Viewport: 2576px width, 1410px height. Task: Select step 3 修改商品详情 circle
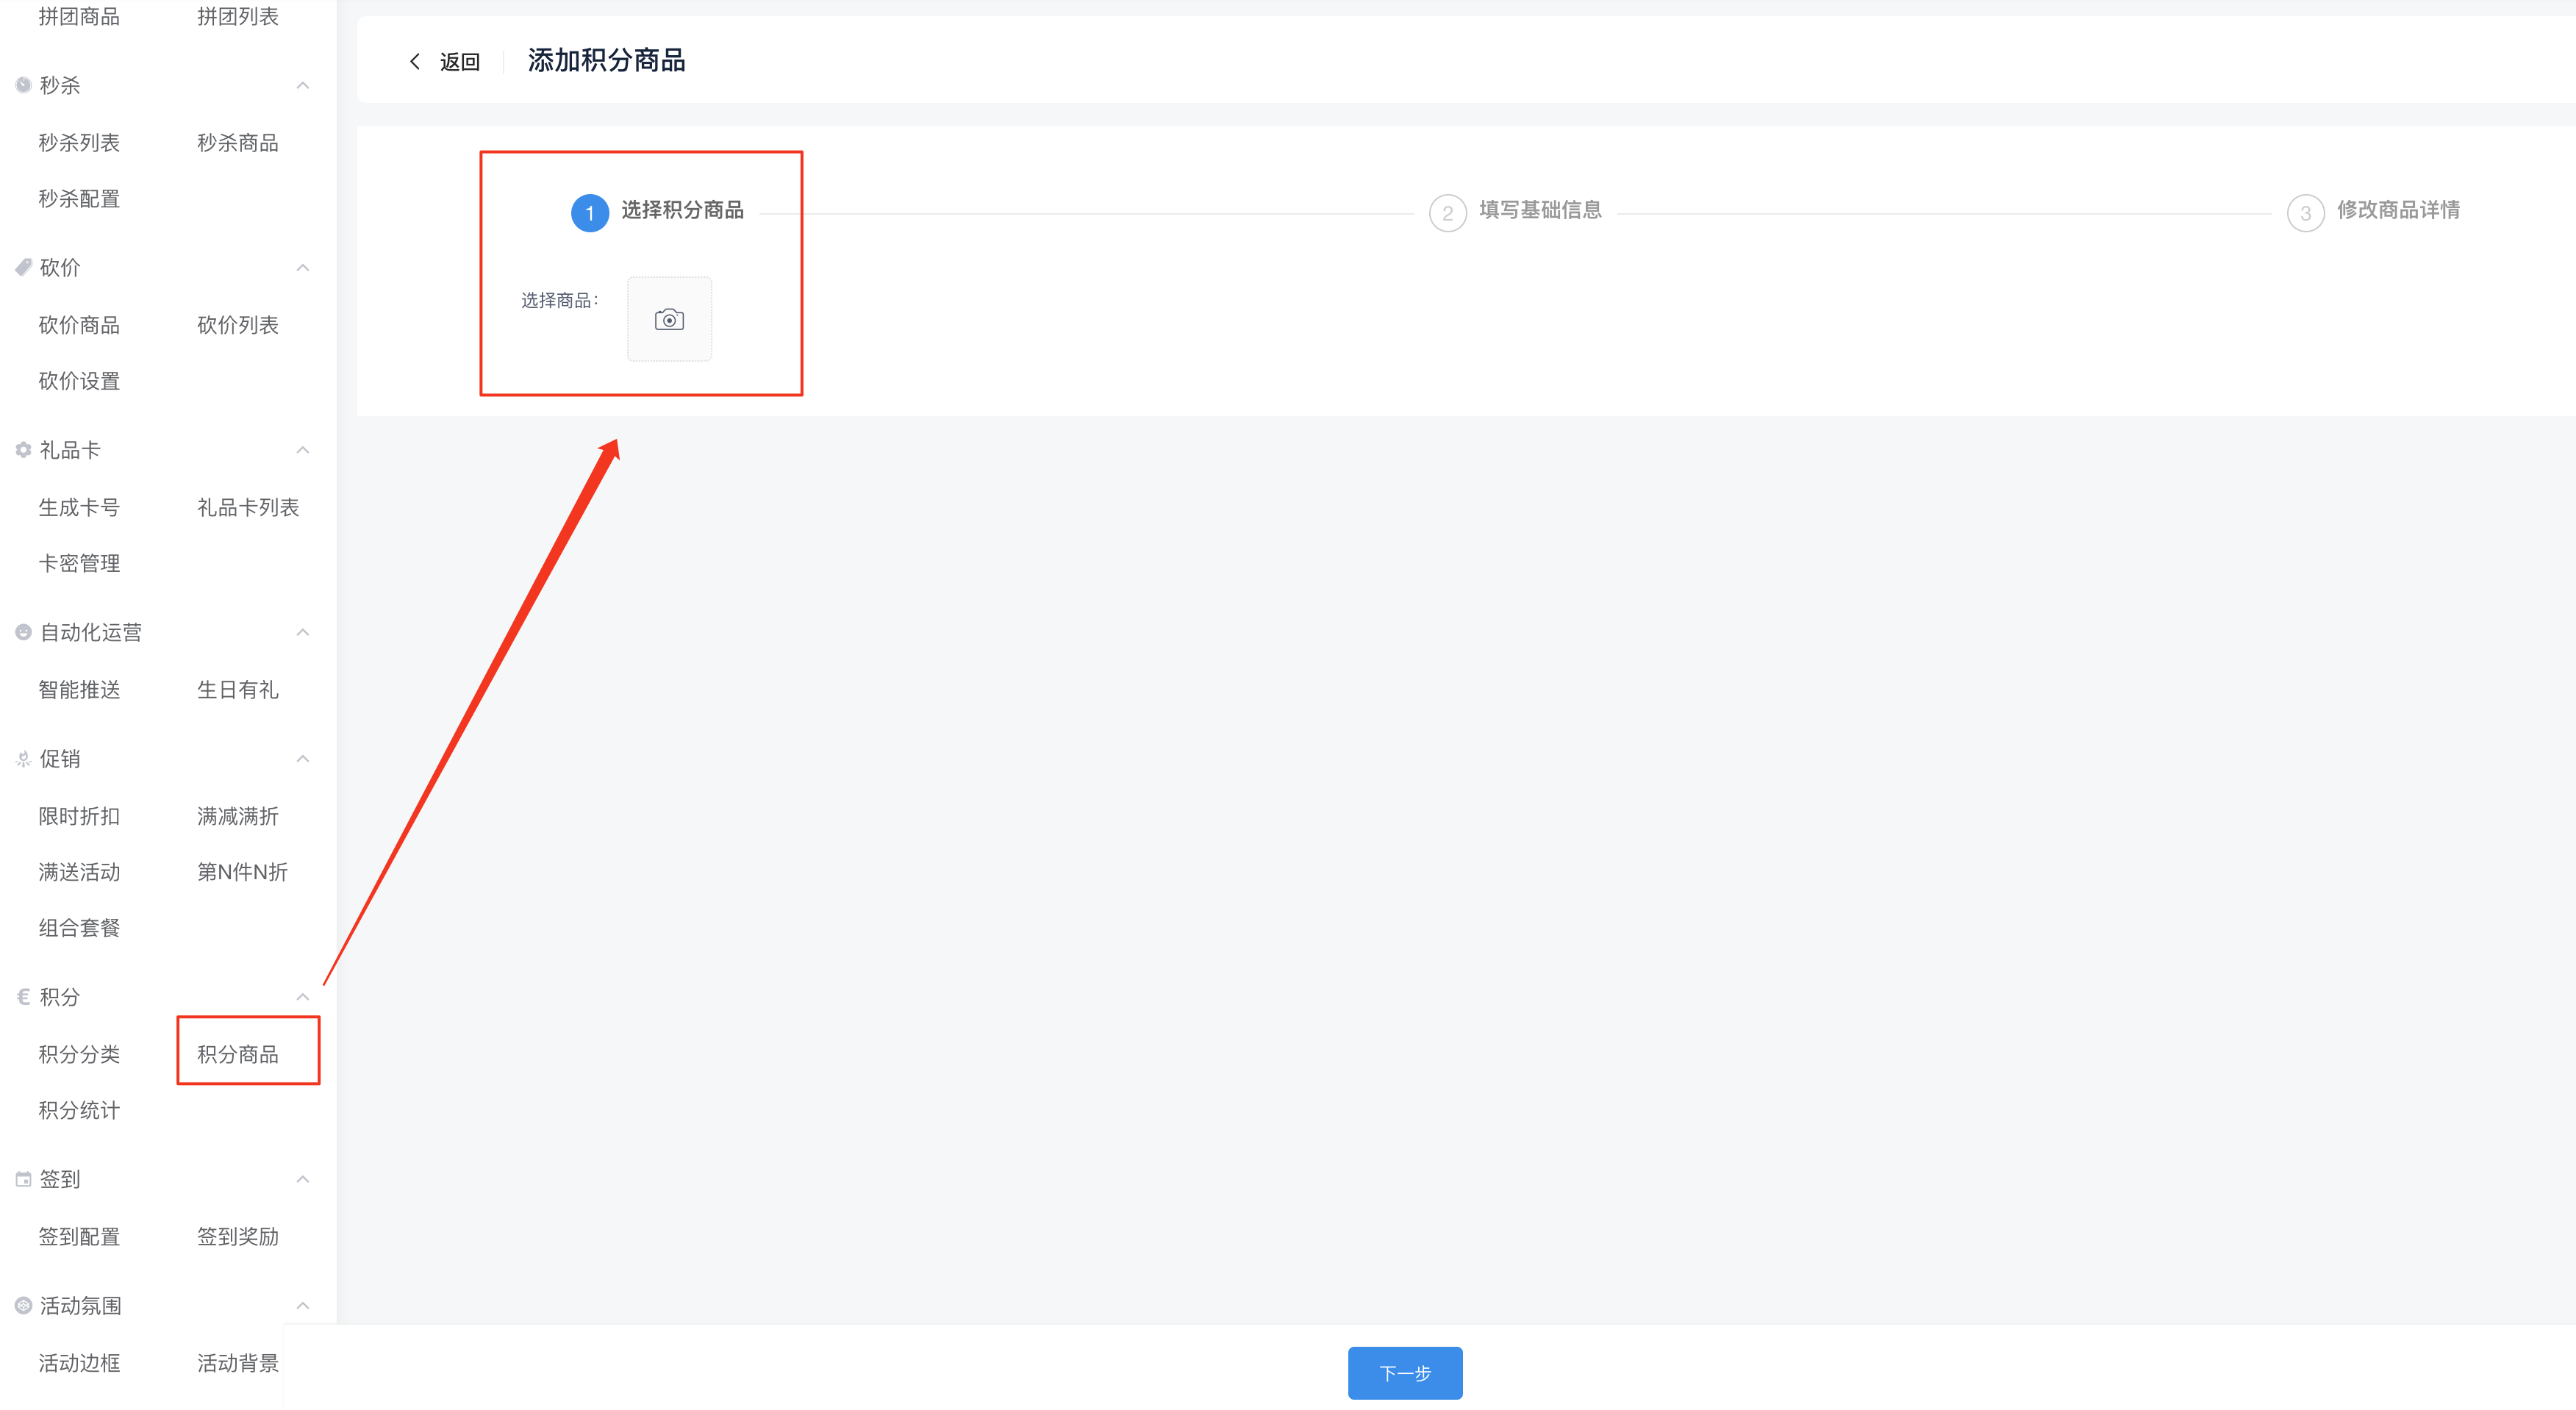click(2305, 213)
